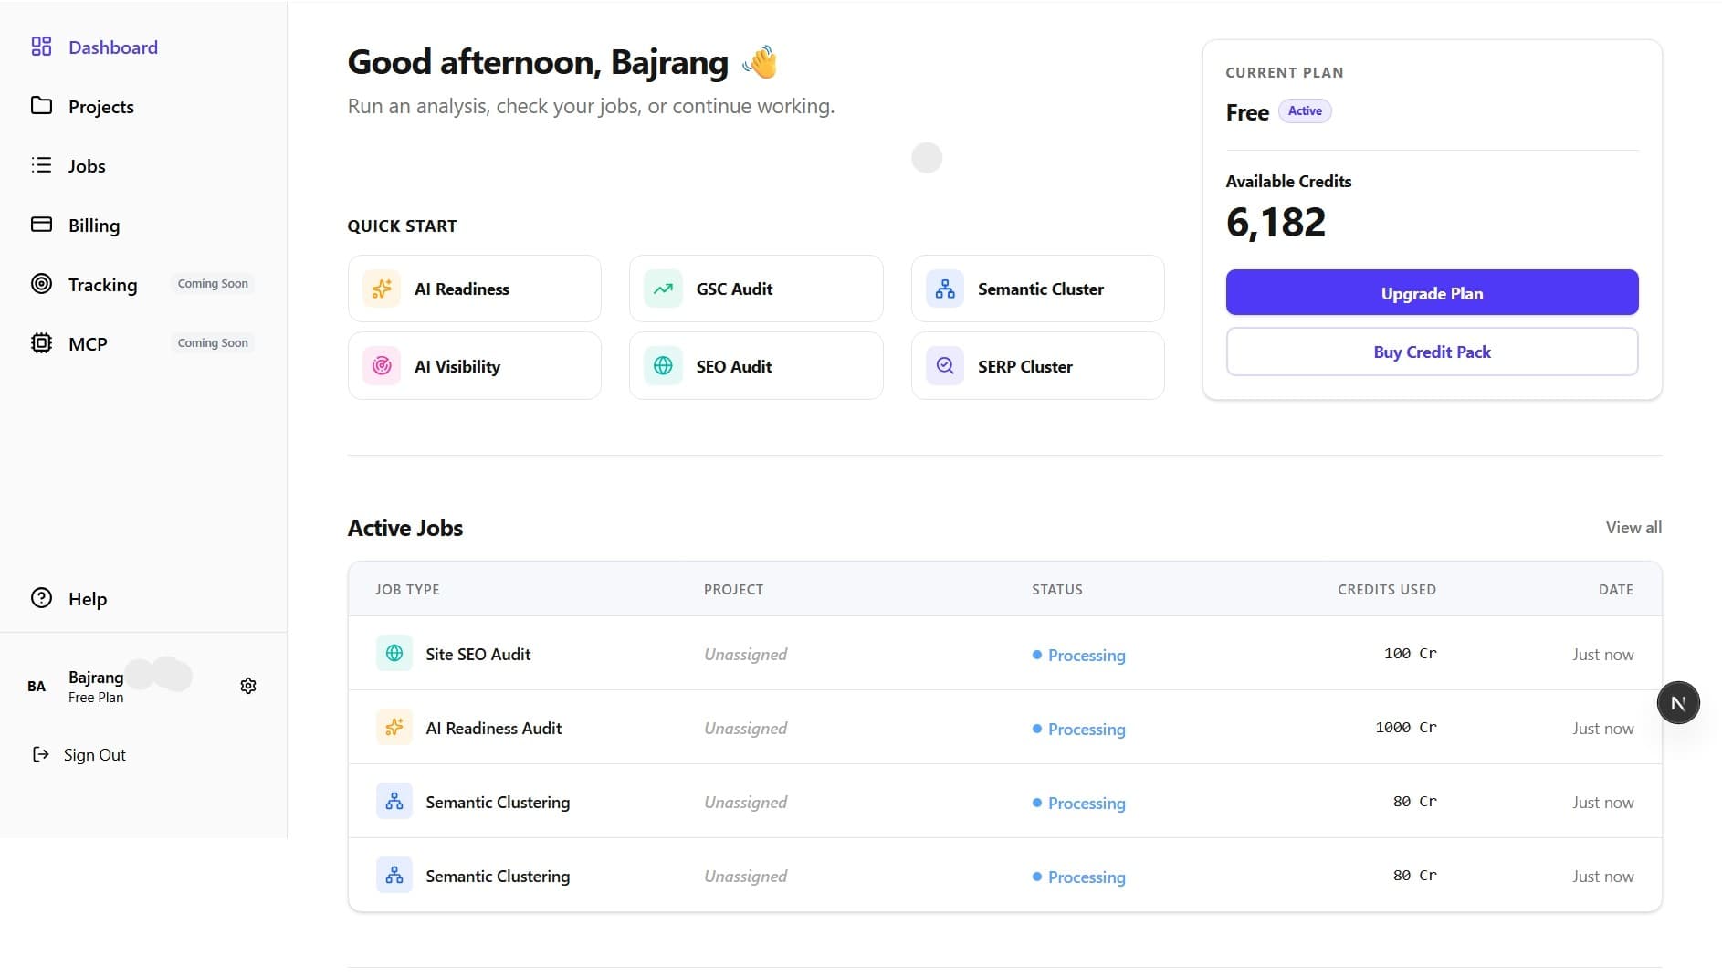This screenshot has width=1722, height=977.
Task: Launch the GSC Audit quick start
Action: 756,289
